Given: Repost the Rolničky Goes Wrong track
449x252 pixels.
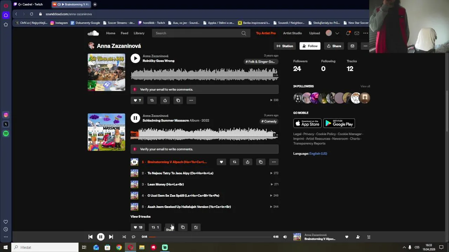Looking at the screenshot, I should click(152, 100).
